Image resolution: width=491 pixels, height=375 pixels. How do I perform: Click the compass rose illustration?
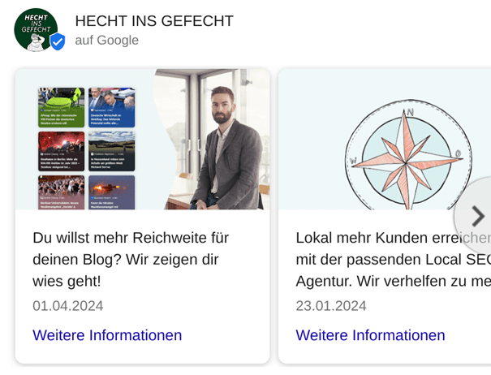tap(407, 155)
